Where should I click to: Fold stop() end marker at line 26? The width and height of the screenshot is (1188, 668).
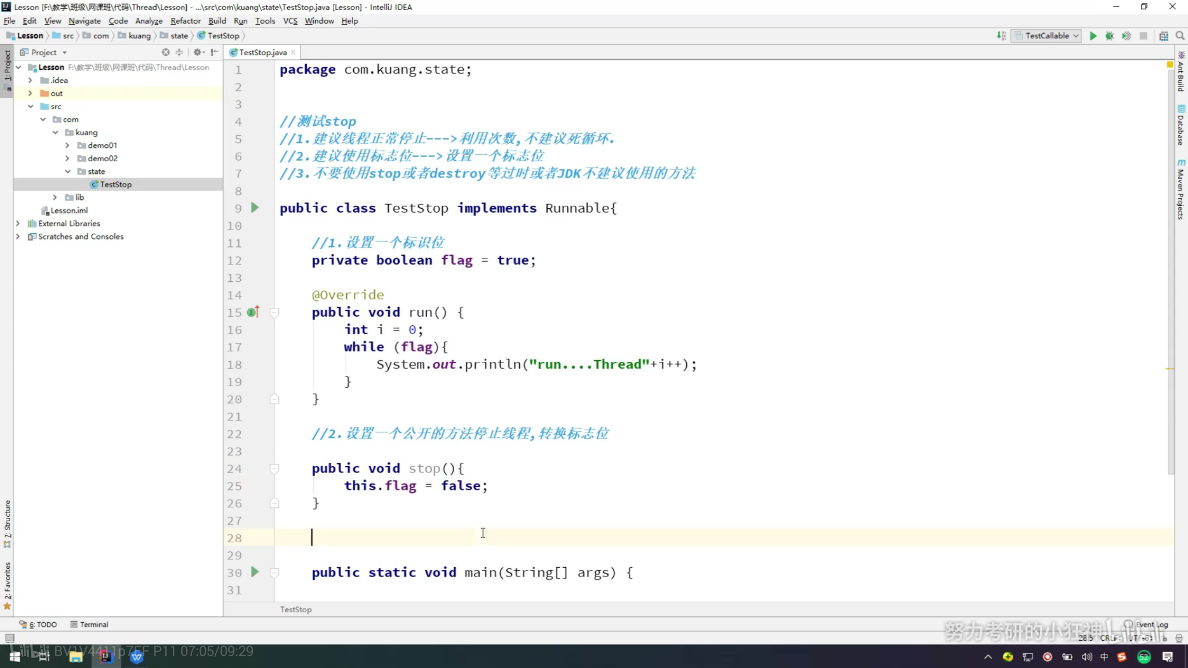click(x=274, y=503)
